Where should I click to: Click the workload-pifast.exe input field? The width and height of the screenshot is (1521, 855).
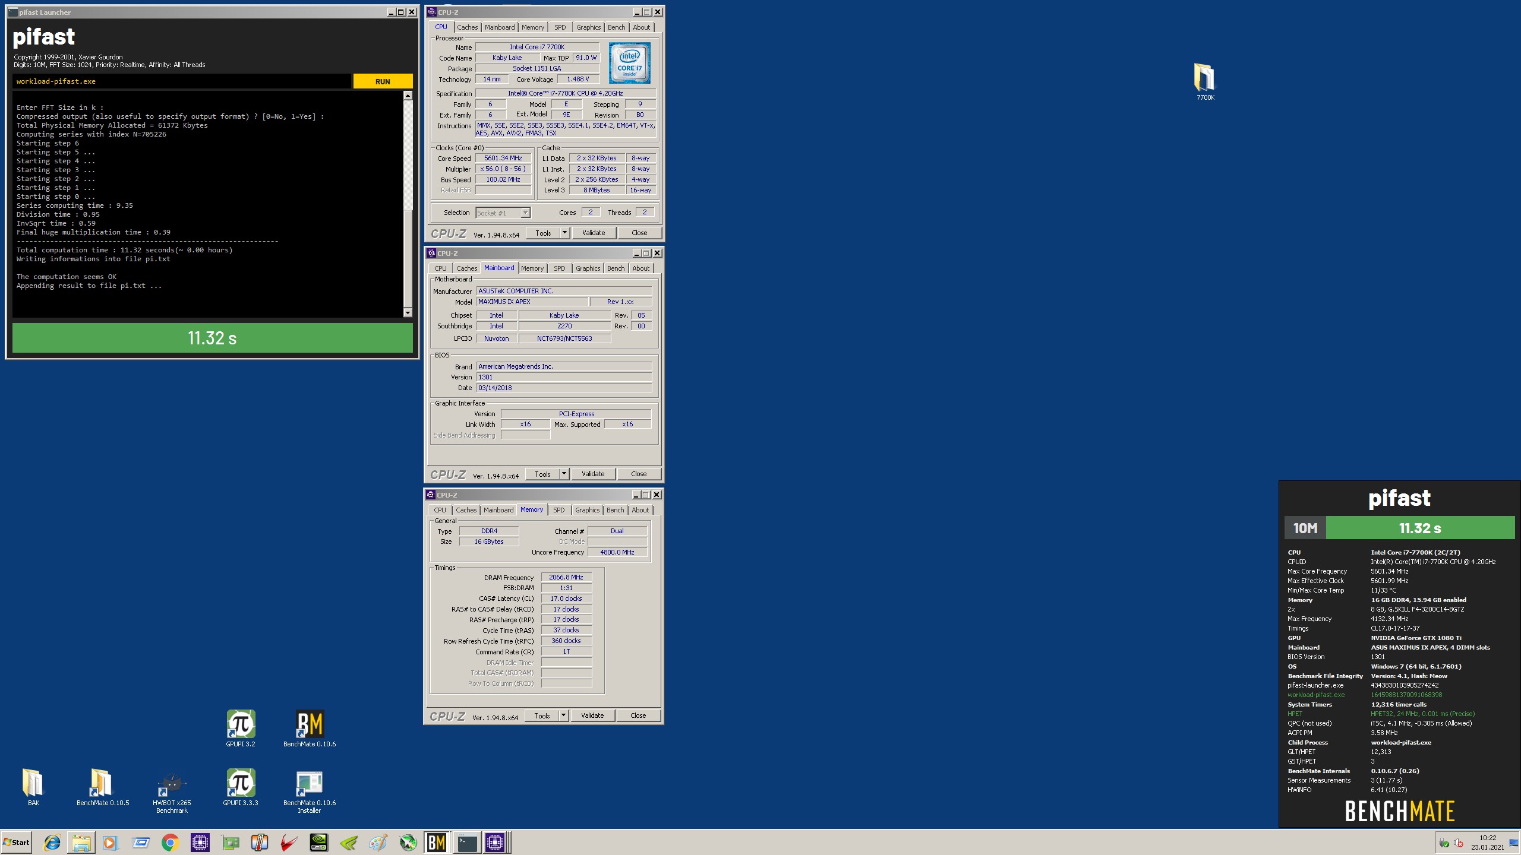(x=181, y=81)
